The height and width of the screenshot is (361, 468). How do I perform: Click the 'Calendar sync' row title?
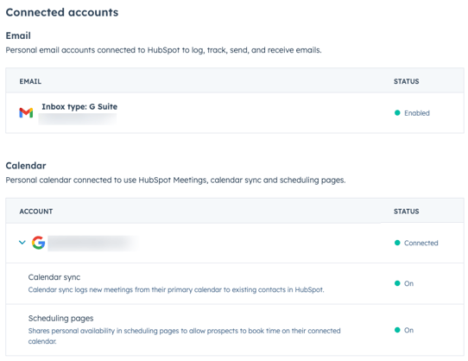pyautogui.click(x=54, y=277)
